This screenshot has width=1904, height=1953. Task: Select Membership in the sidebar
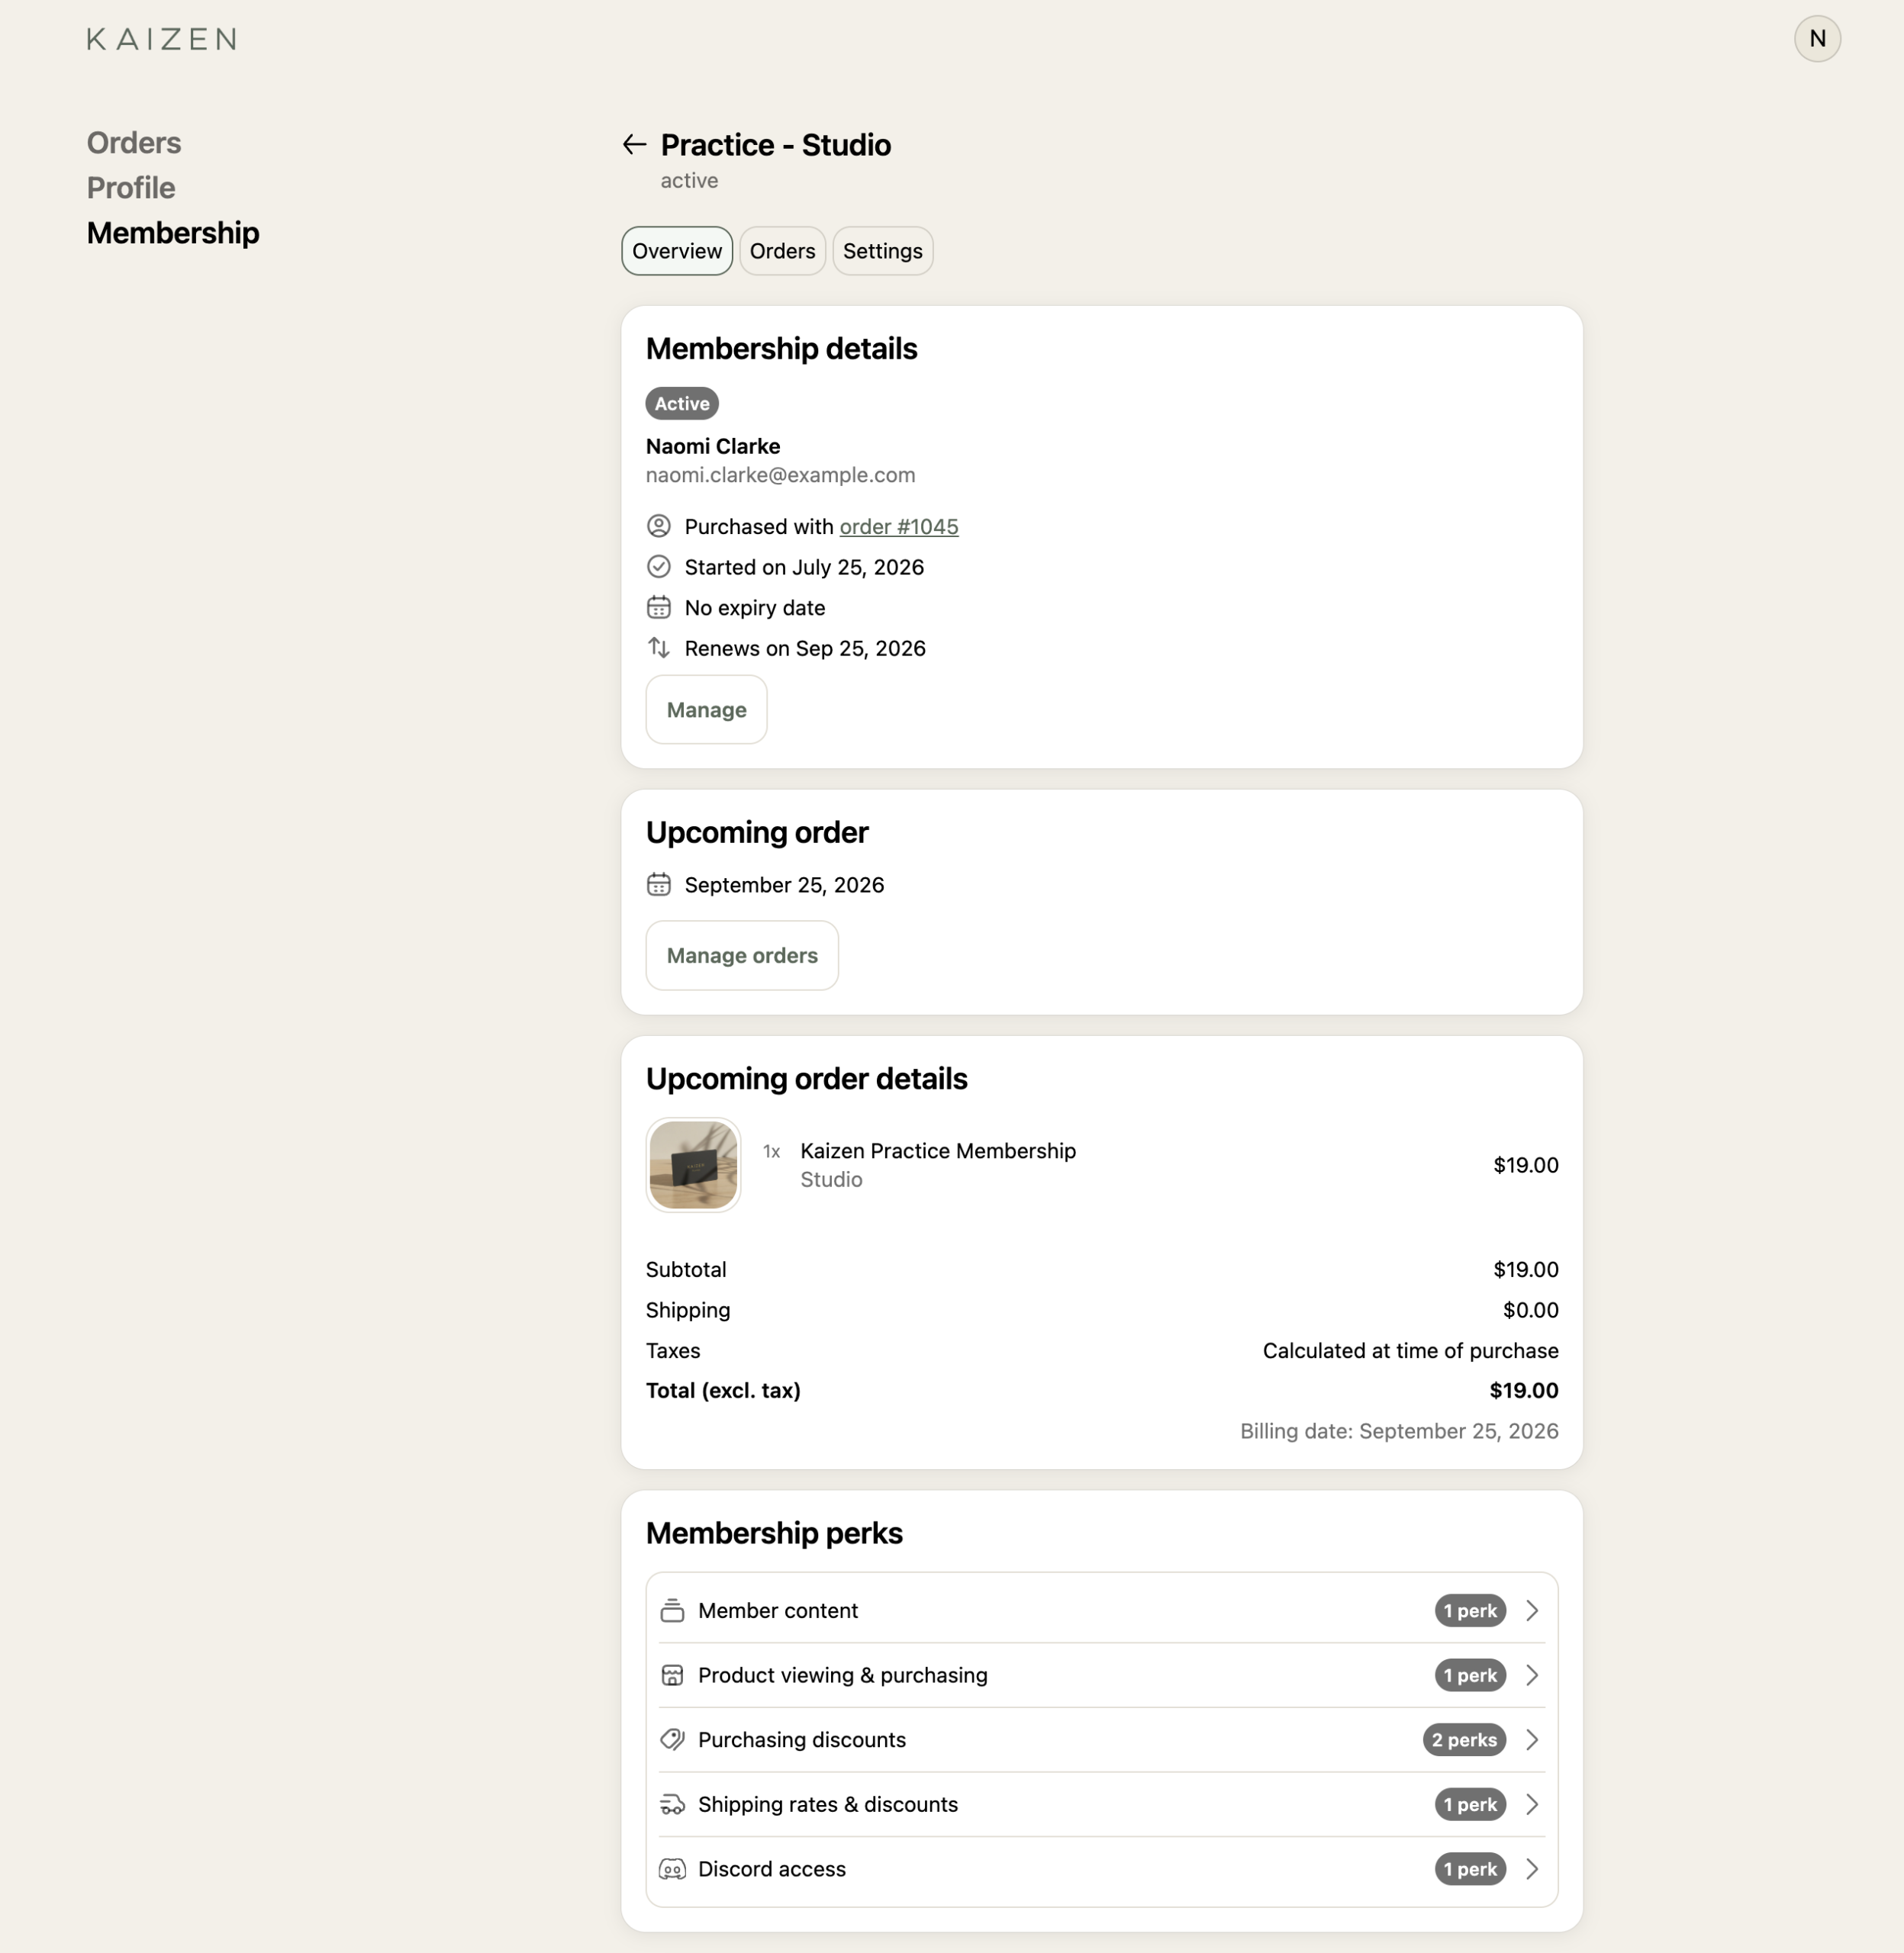tap(173, 233)
